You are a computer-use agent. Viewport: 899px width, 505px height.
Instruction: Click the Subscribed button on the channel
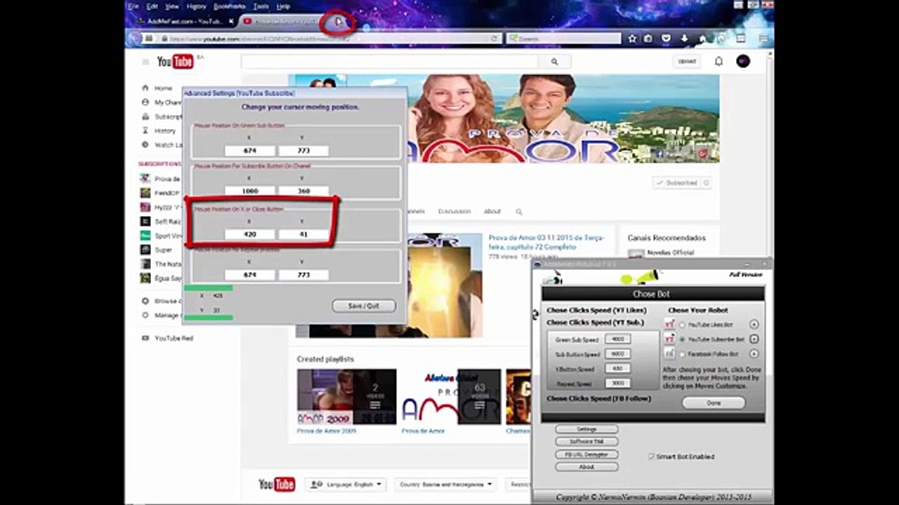click(x=681, y=182)
